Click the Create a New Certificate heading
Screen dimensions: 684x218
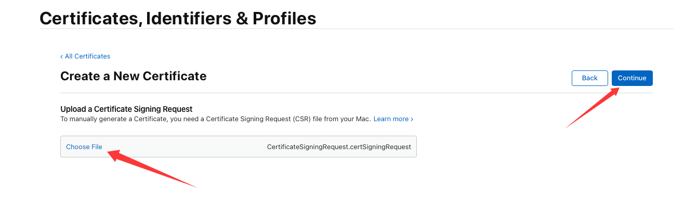(133, 77)
